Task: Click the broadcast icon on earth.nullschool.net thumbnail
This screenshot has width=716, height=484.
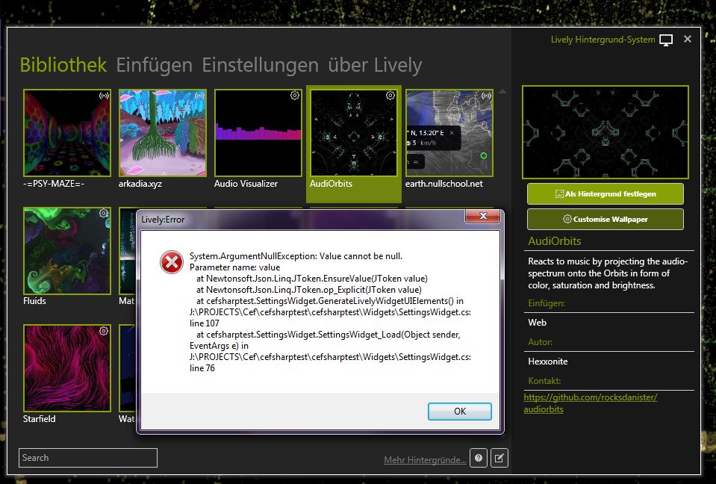Action: click(x=485, y=96)
